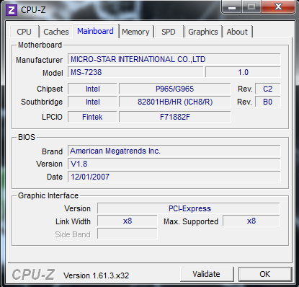Screen dimensions: 299x287
Task: Click the Southbridge model 82801HB/HR (ICH8/R)
Action: (x=175, y=102)
